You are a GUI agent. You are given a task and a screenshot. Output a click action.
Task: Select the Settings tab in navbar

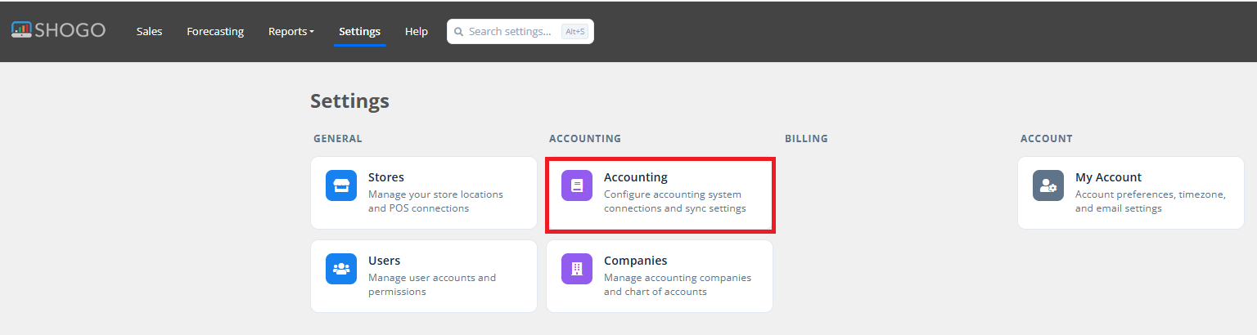coord(359,31)
